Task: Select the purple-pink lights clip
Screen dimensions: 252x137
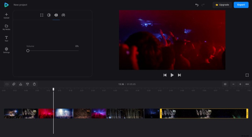Action: pyautogui.click(x=99, y=113)
